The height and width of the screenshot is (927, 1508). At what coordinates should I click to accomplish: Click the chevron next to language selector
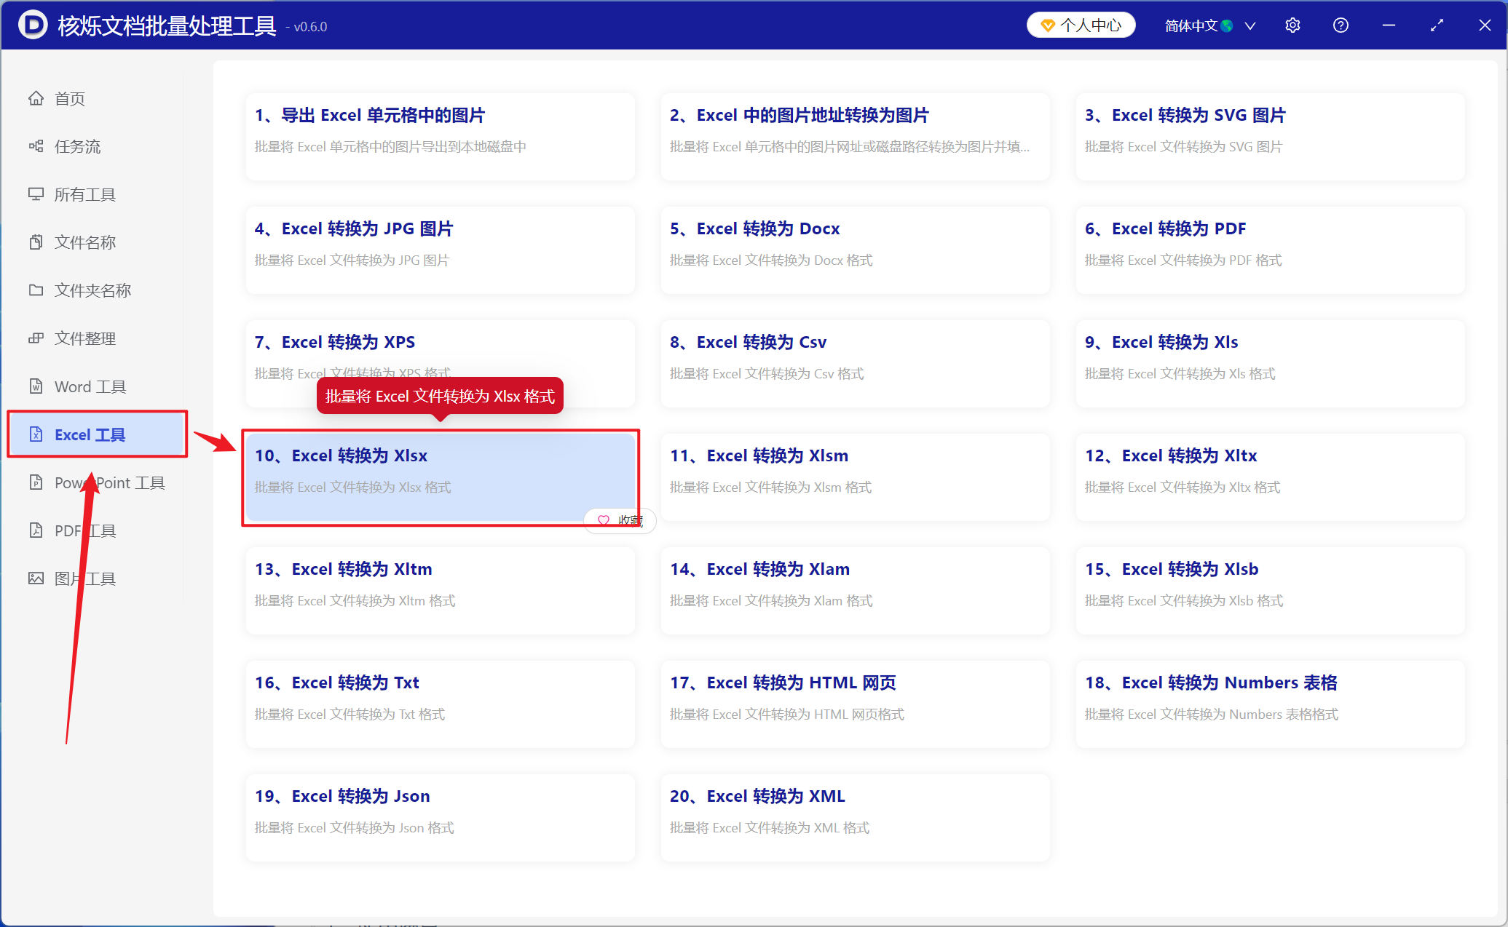[x=1250, y=26]
